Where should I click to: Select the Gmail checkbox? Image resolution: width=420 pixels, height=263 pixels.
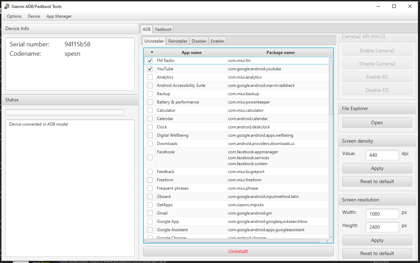[150, 213]
